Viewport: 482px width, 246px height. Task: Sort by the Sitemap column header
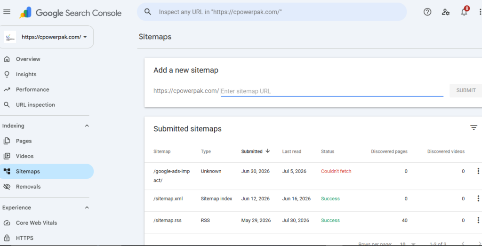click(162, 151)
